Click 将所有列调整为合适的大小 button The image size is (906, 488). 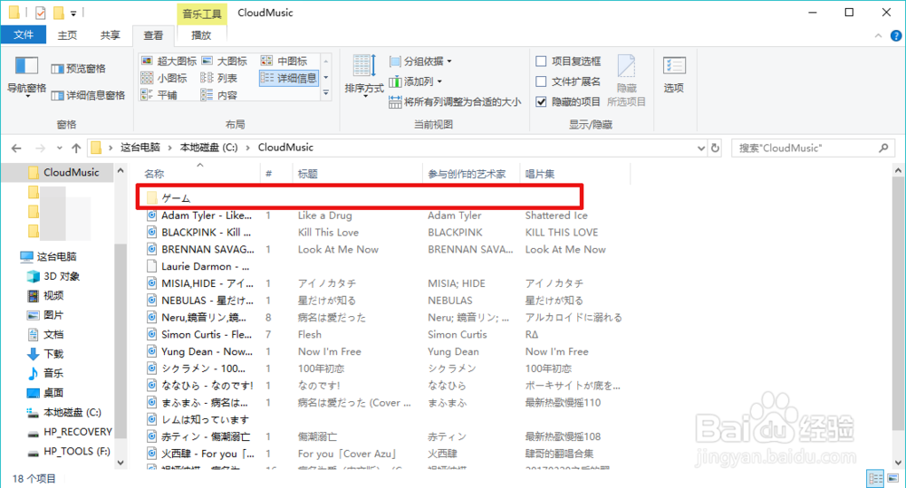coord(456,102)
